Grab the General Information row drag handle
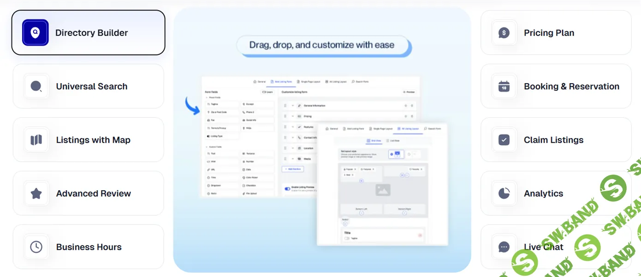Screen dimensions: 641x277 pos(285,106)
